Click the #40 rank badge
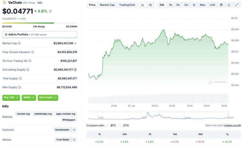This screenshot has height=147, width=242. [40, 3]
